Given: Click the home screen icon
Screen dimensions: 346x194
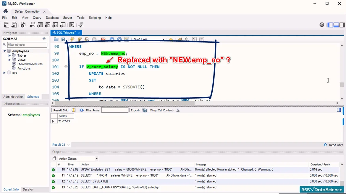Looking at the screenshot, I should click(x=6, y=11).
